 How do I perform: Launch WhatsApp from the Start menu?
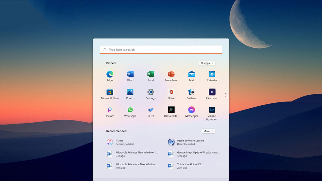point(130,110)
